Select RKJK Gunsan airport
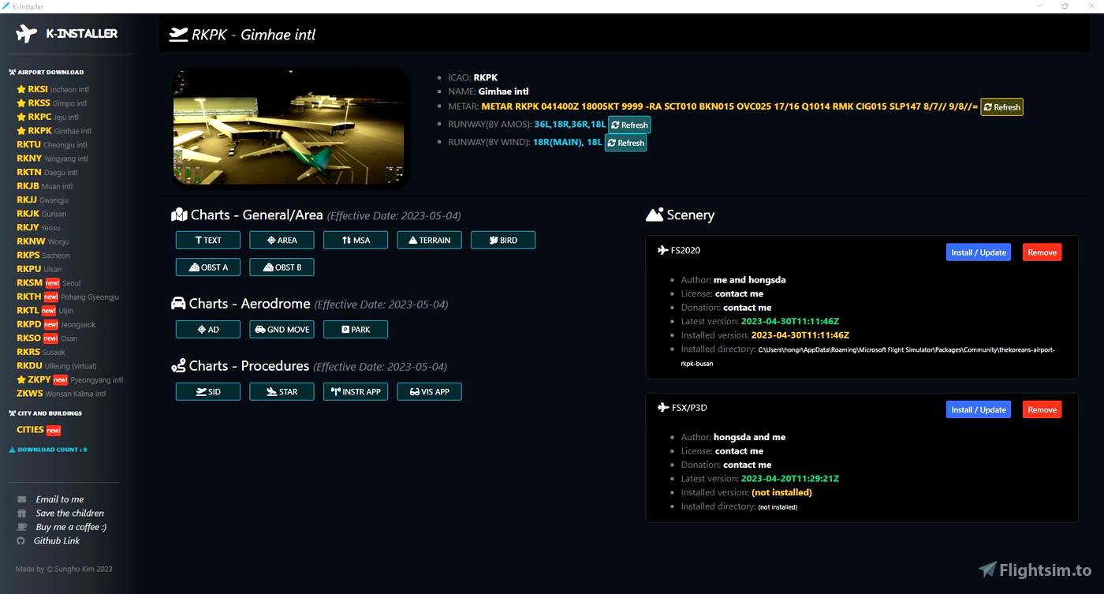The image size is (1104, 594). [x=42, y=214]
